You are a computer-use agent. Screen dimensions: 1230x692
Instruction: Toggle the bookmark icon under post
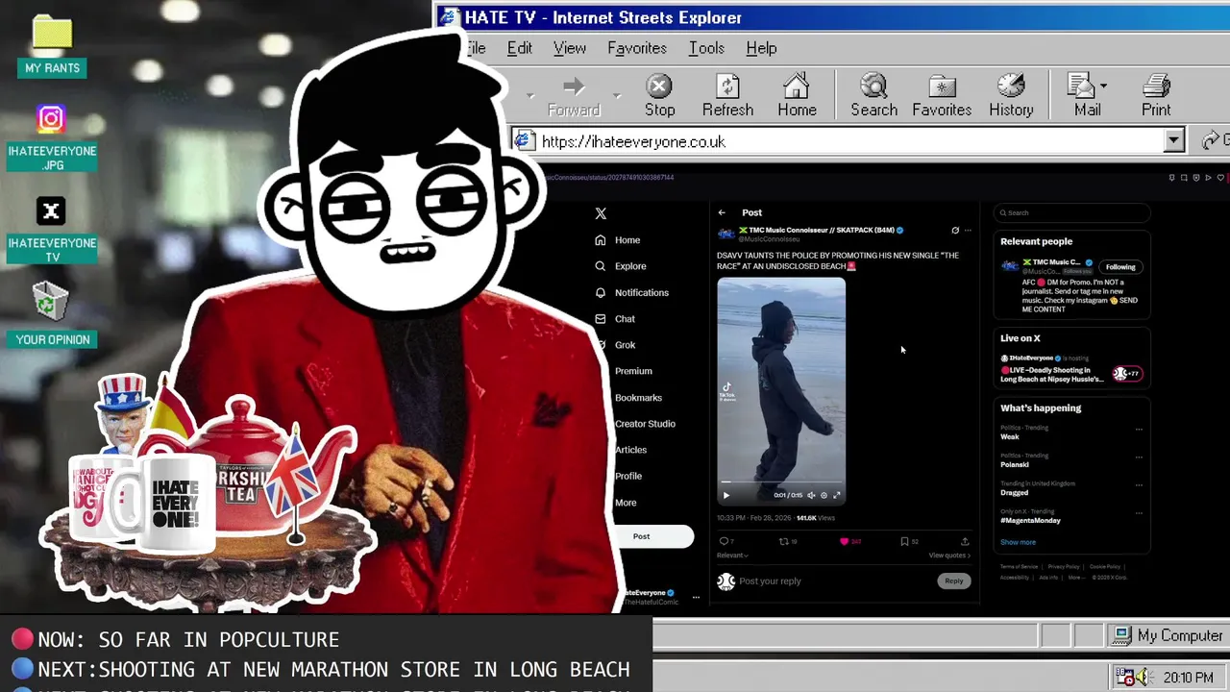tap(904, 541)
